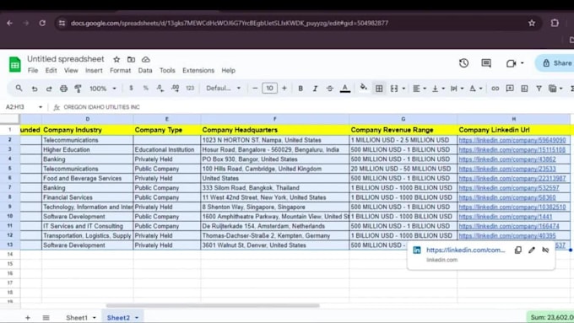Image resolution: width=574 pixels, height=323 pixels.
Task: Open the vertical align dropdown
Action: click(x=438, y=89)
